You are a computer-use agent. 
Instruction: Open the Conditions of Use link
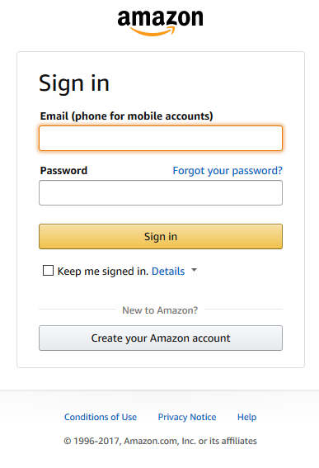(x=101, y=417)
